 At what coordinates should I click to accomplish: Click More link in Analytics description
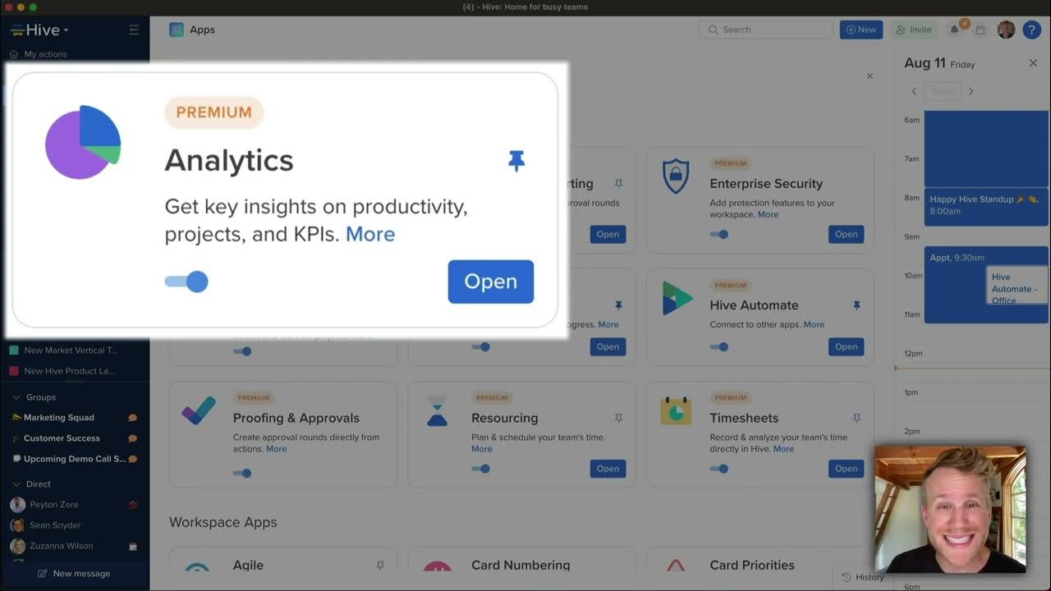[x=370, y=235]
